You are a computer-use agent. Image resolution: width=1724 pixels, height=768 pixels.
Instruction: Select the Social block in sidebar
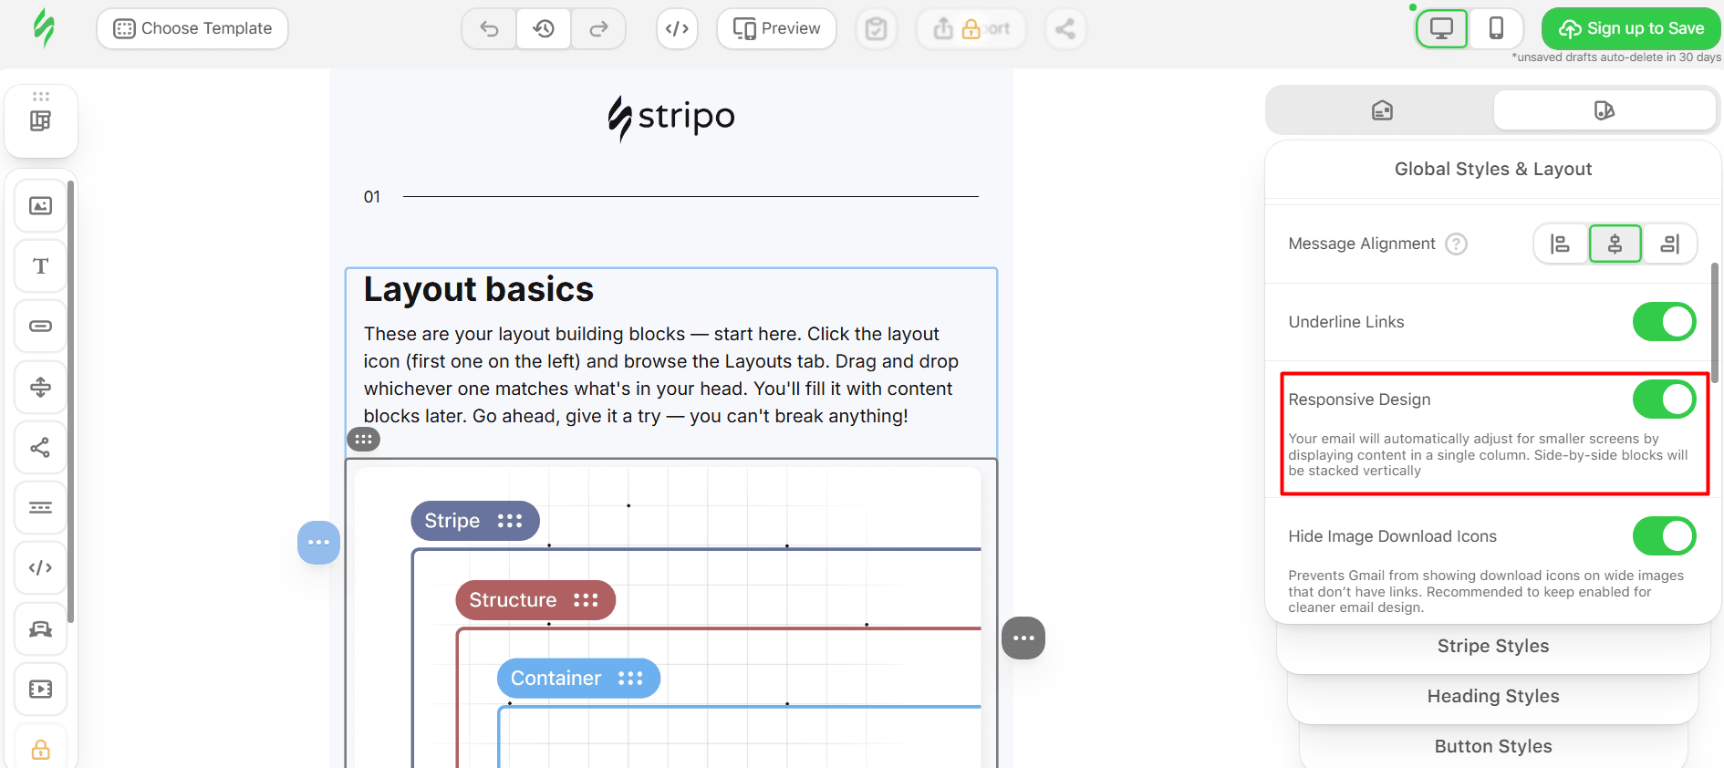(40, 447)
